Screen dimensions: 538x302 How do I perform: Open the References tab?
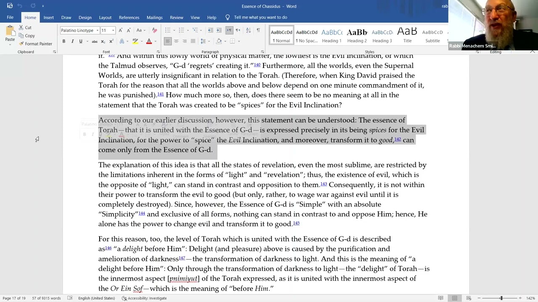(x=129, y=17)
